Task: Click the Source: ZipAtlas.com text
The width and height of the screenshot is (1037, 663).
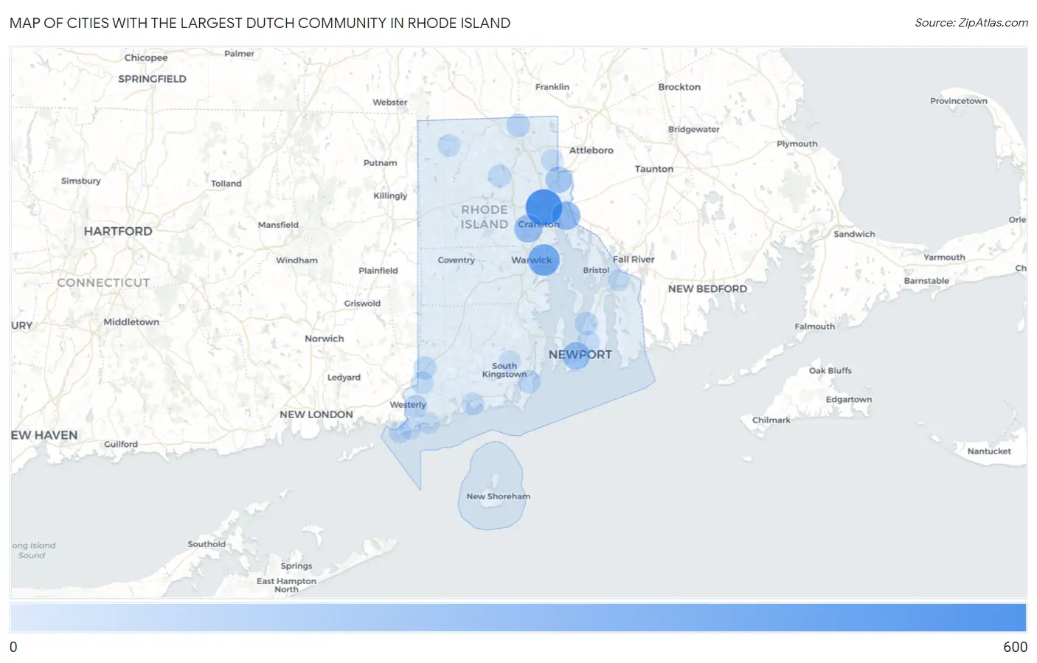Action: (971, 23)
